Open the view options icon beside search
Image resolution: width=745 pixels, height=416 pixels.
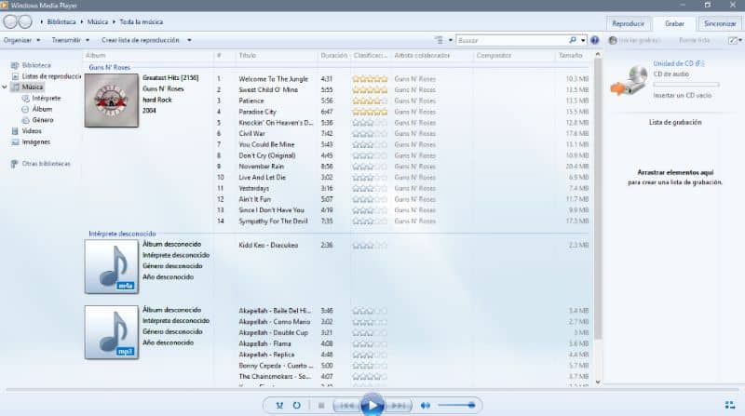(x=439, y=40)
